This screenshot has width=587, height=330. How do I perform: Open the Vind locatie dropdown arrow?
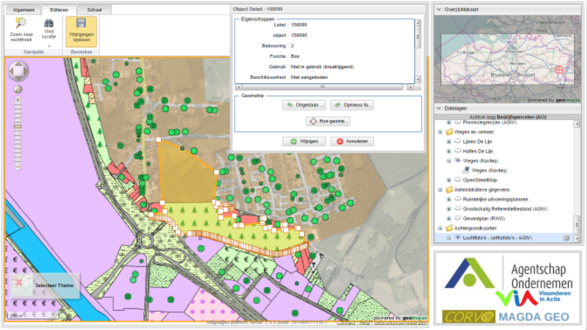pyautogui.click(x=49, y=45)
